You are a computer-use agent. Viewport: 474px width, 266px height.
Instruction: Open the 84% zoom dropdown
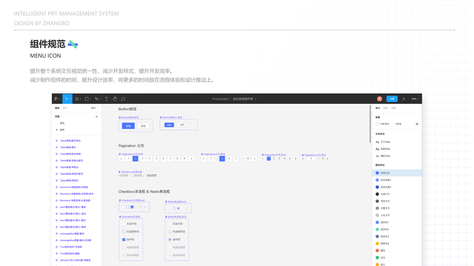415,99
